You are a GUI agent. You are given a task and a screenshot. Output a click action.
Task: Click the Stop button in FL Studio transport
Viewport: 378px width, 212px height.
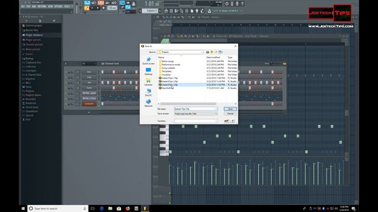[x=98, y=8]
